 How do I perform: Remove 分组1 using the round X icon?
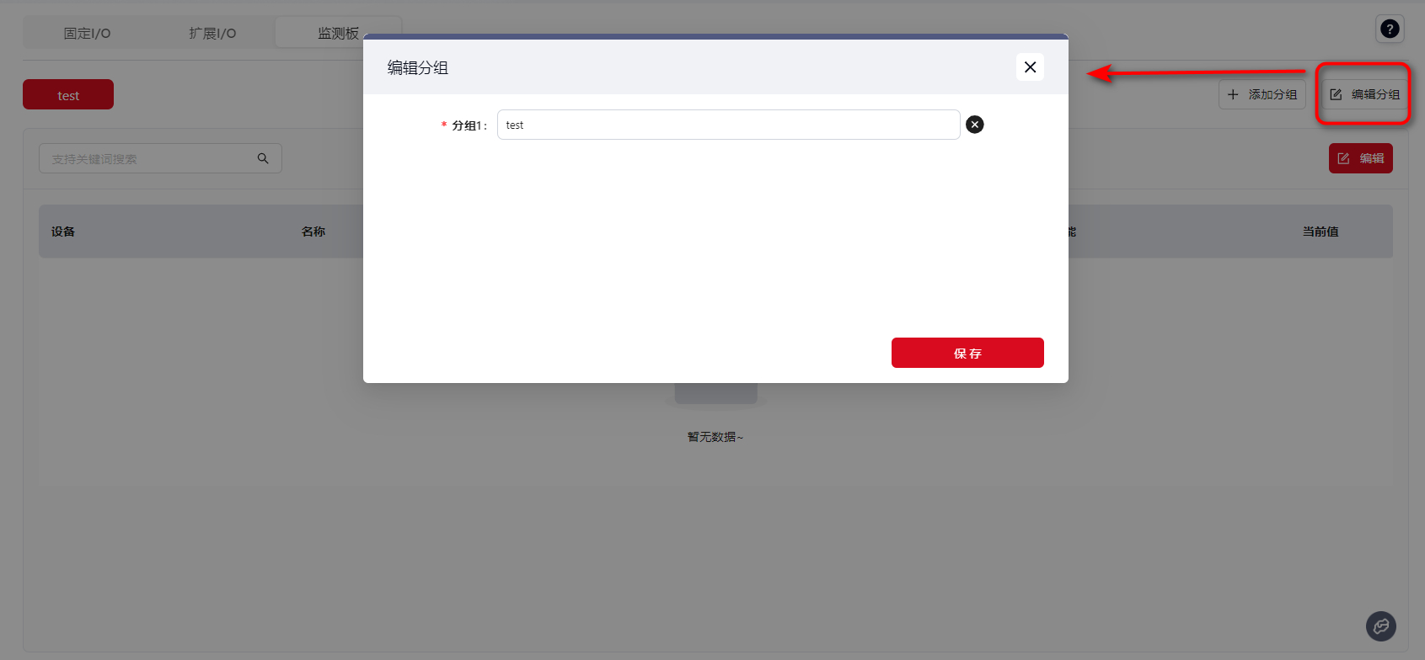coord(974,125)
